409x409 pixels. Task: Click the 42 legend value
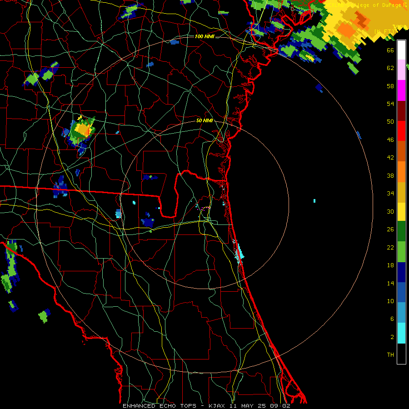pos(390,158)
